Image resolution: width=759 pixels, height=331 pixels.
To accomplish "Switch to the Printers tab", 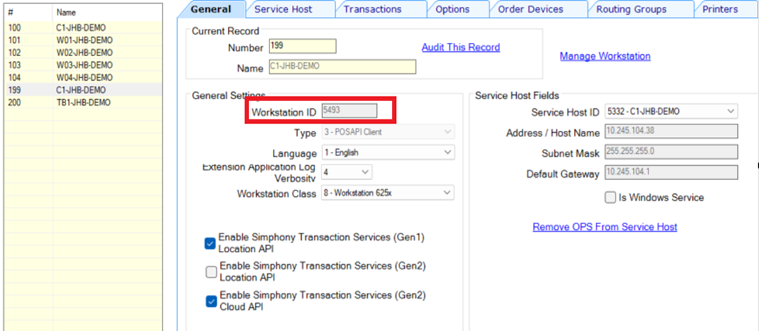I will pyautogui.click(x=720, y=9).
